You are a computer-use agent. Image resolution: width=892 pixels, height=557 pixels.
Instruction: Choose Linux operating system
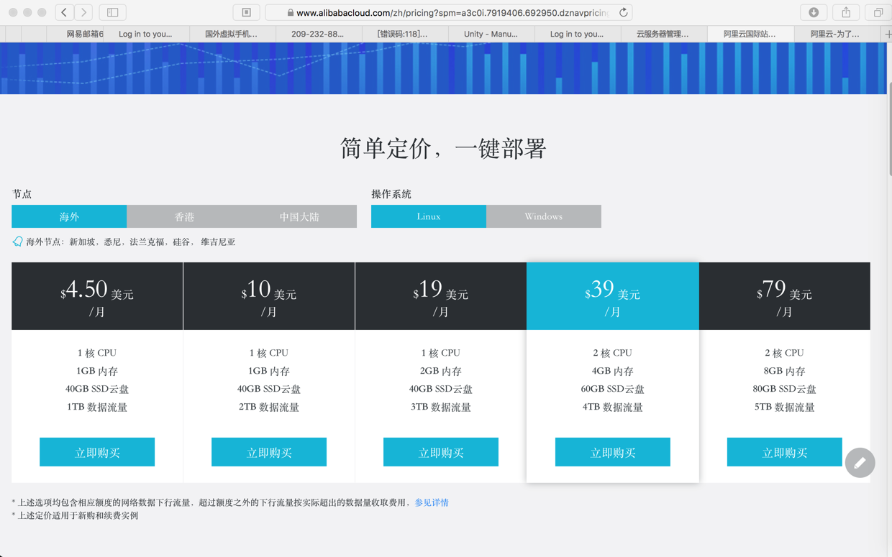point(429,216)
